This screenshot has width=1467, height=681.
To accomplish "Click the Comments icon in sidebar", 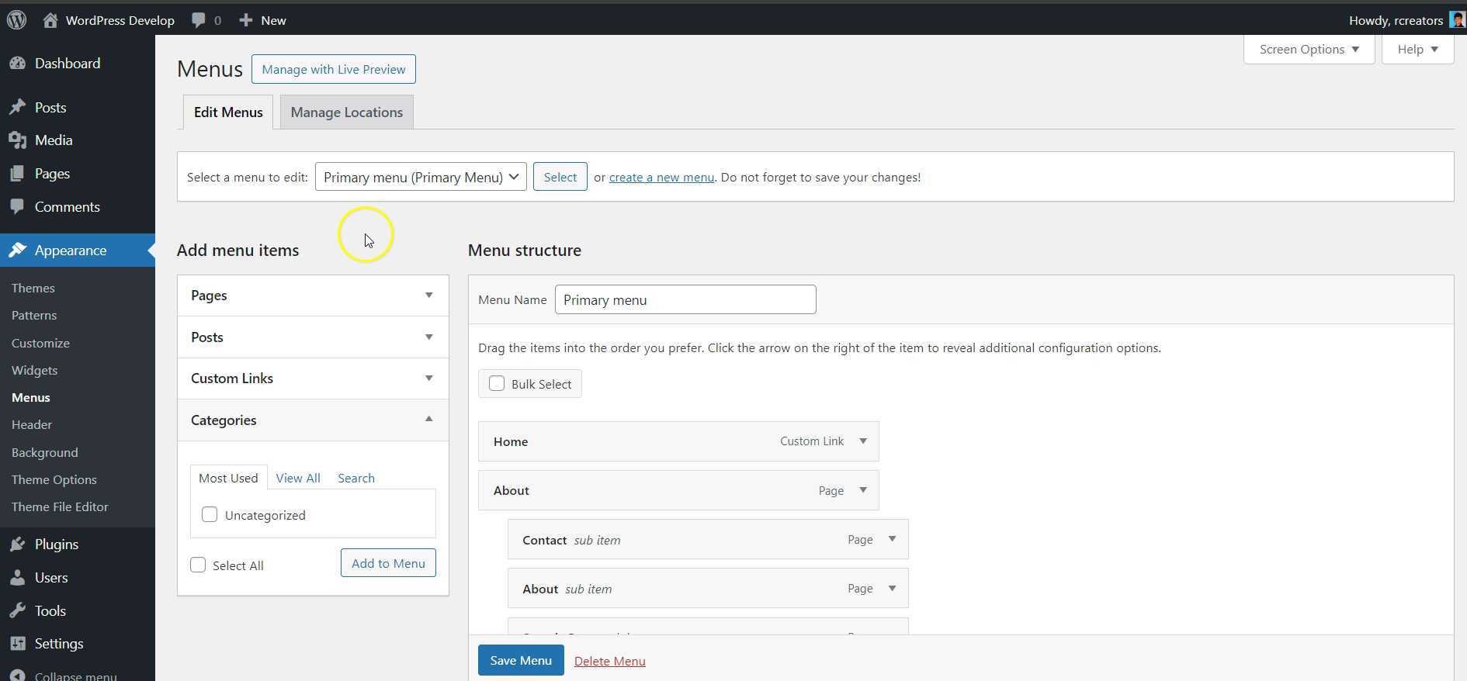I will pos(17,207).
